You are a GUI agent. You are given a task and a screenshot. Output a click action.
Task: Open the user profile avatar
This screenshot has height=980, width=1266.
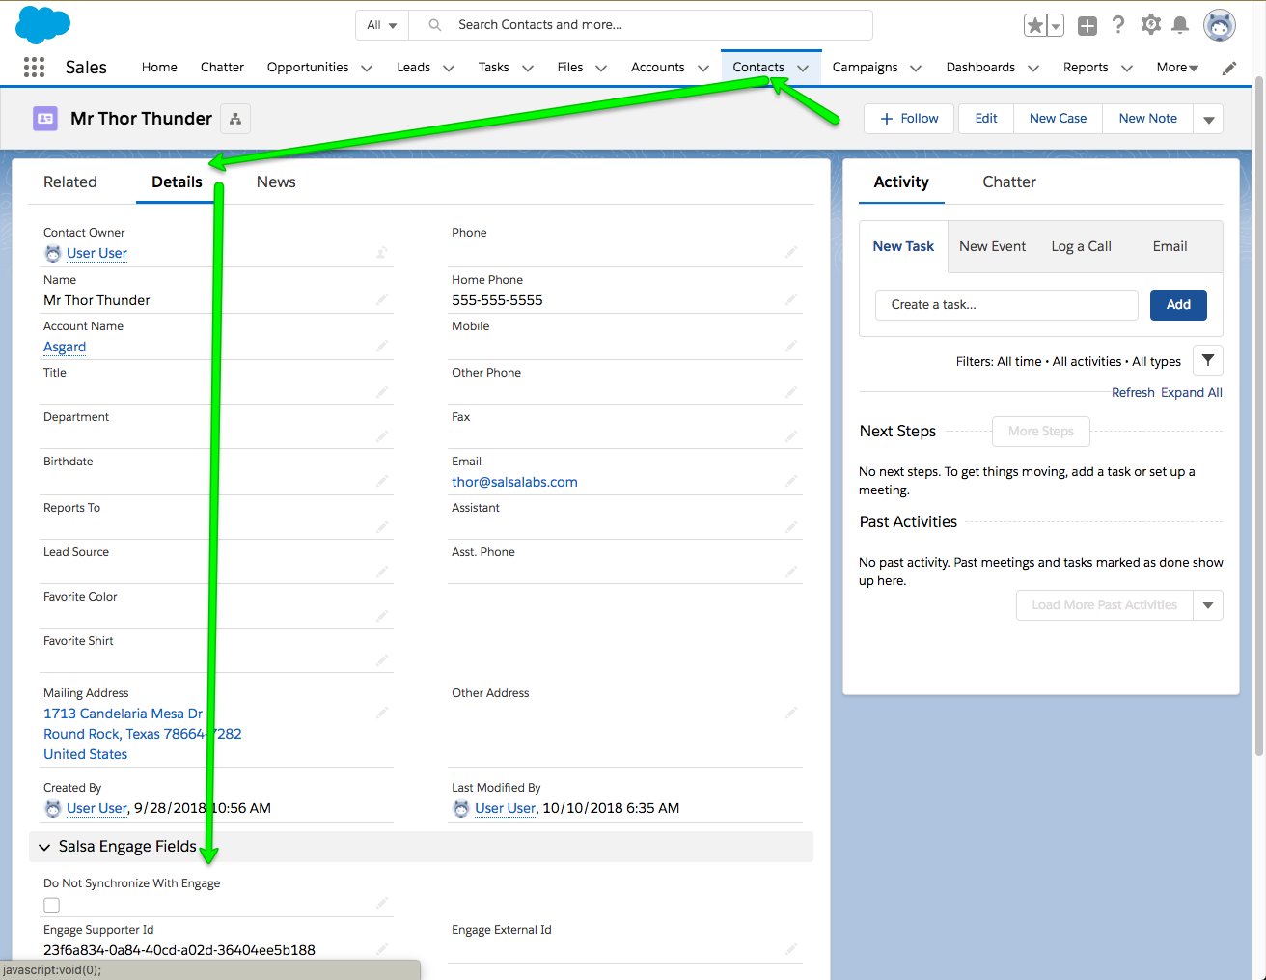(x=1220, y=25)
